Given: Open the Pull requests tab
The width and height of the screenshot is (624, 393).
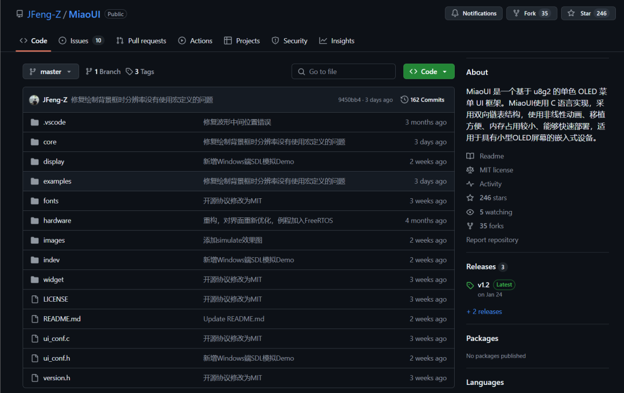Looking at the screenshot, I should [x=142, y=40].
